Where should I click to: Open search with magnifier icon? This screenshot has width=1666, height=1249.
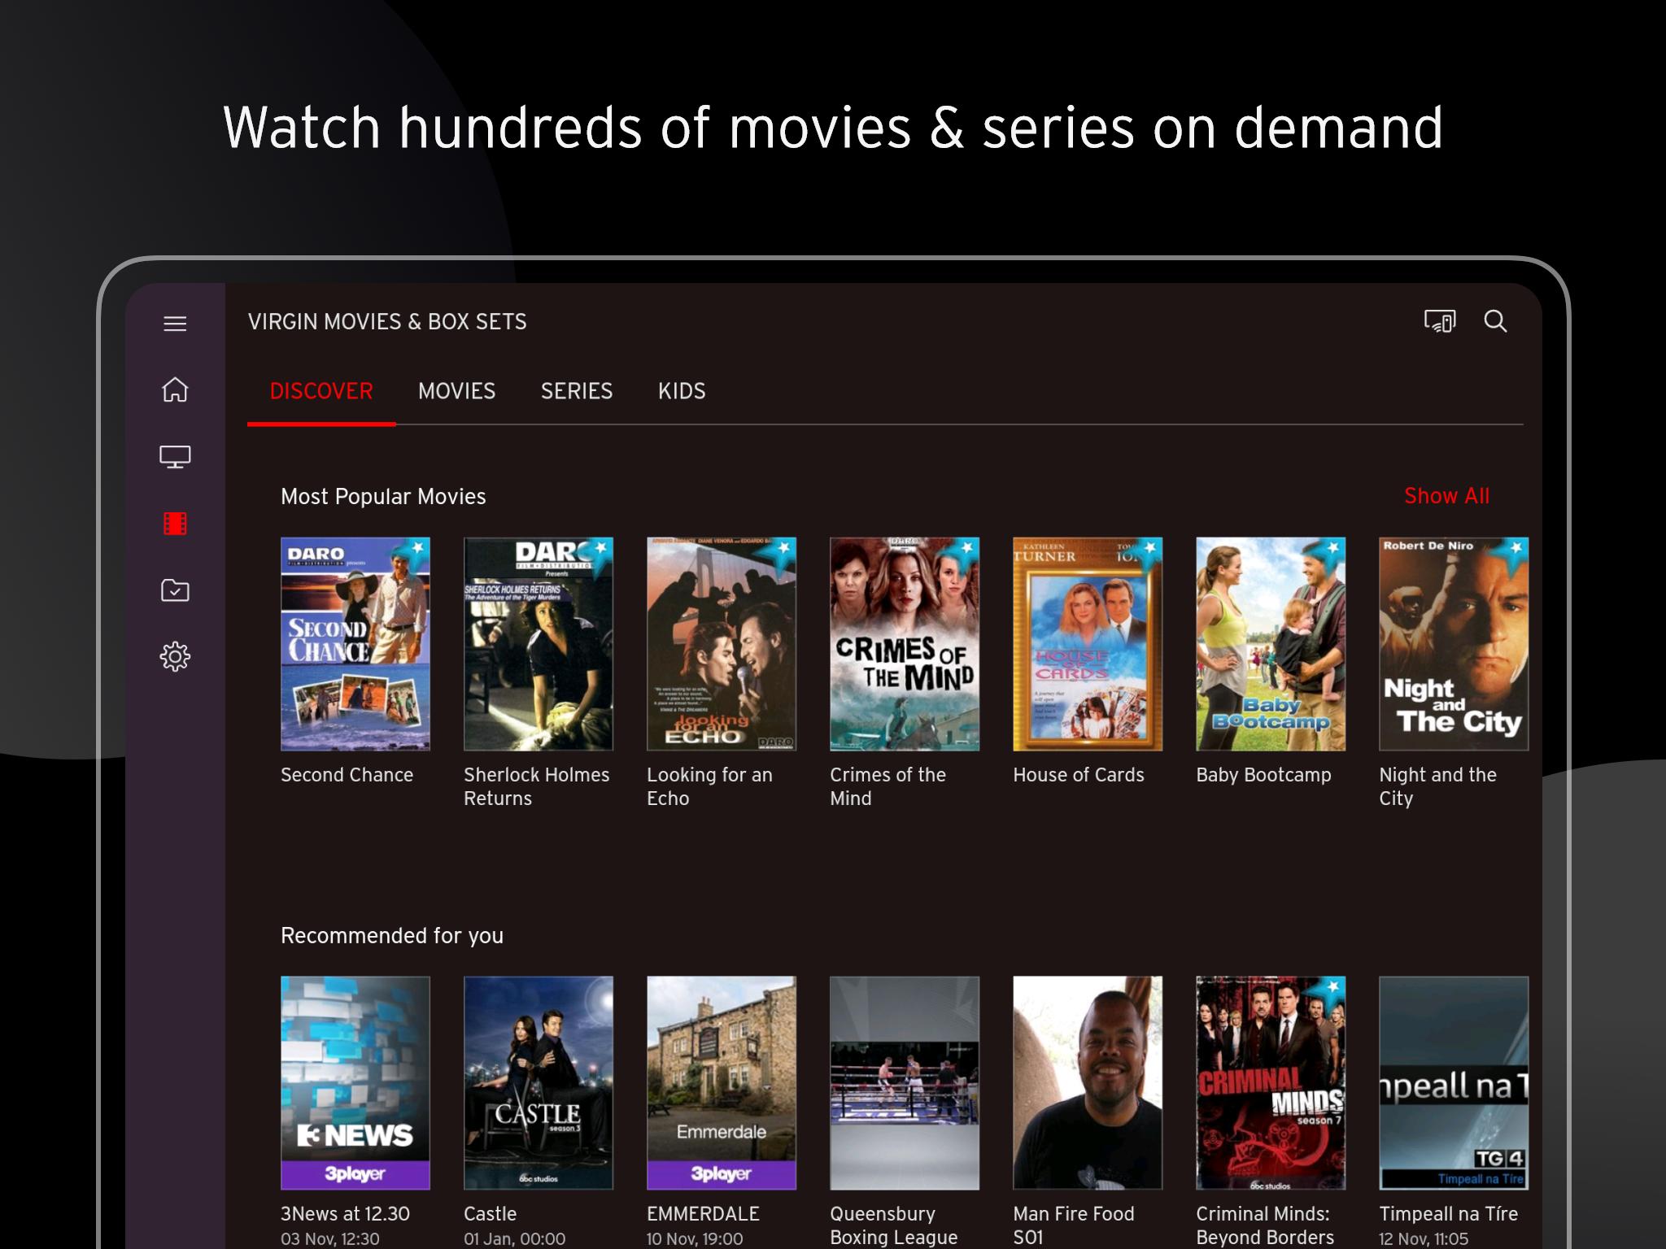(x=1495, y=322)
